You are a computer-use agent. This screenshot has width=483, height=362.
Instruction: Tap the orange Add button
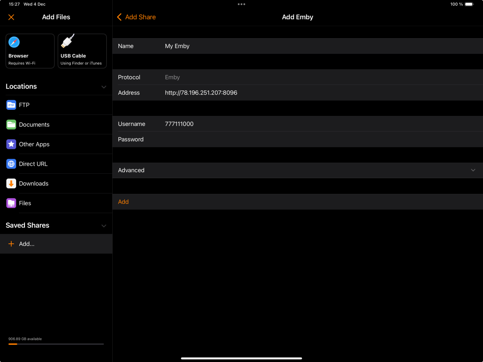click(x=123, y=202)
